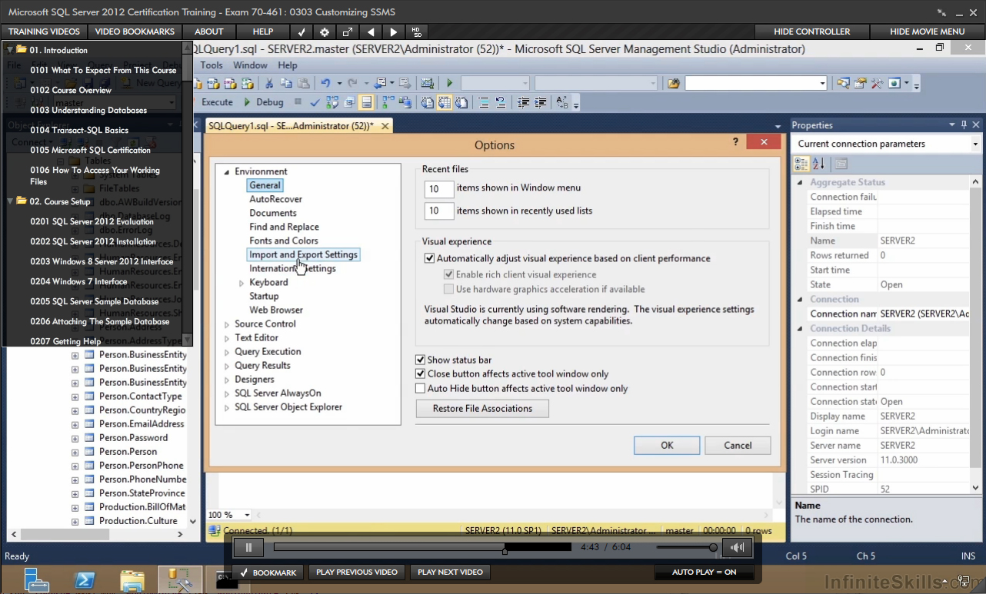Expand the Query Execution options node

coord(227,352)
